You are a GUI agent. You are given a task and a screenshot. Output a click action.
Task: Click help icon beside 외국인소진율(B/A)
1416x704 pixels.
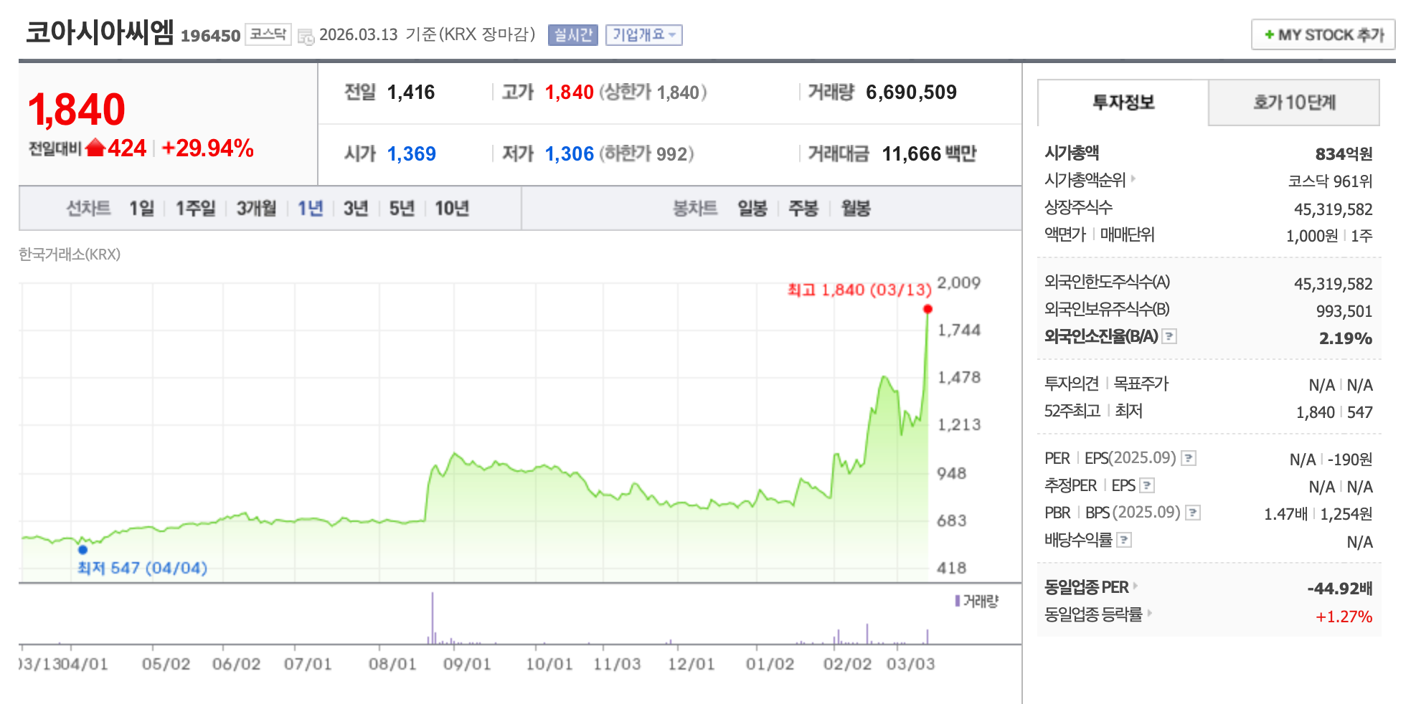pos(1169,336)
